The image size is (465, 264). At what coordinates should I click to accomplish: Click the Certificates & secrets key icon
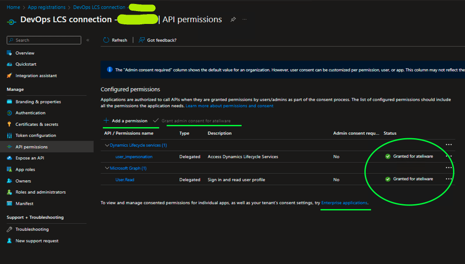point(9,124)
